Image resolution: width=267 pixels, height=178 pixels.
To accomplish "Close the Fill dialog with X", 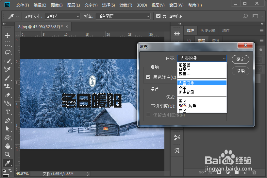I will tap(245, 45).
